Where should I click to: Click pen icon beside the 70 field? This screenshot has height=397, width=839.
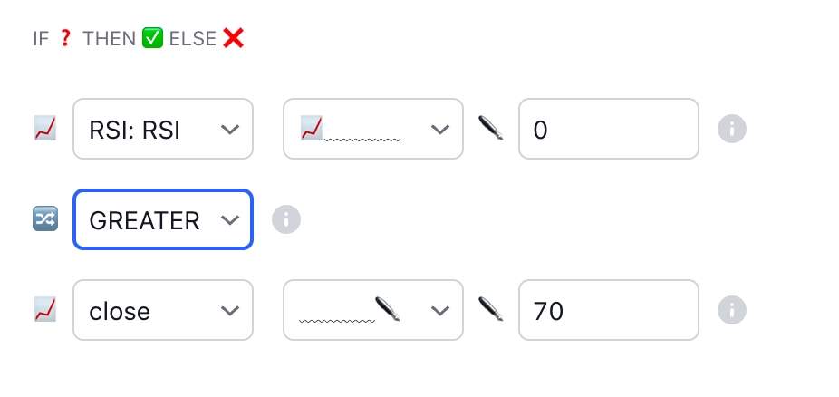pos(490,310)
